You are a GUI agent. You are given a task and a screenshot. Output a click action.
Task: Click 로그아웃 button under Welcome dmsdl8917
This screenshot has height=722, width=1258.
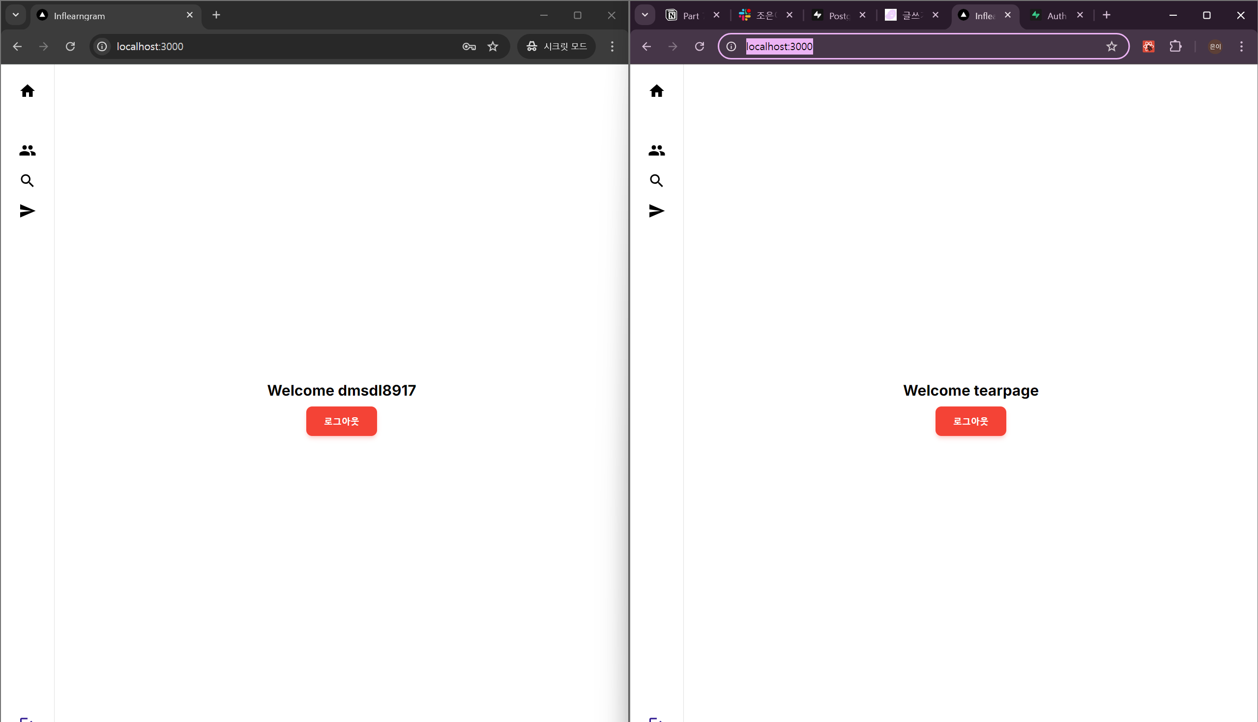pyautogui.click(x=341, y=421)
